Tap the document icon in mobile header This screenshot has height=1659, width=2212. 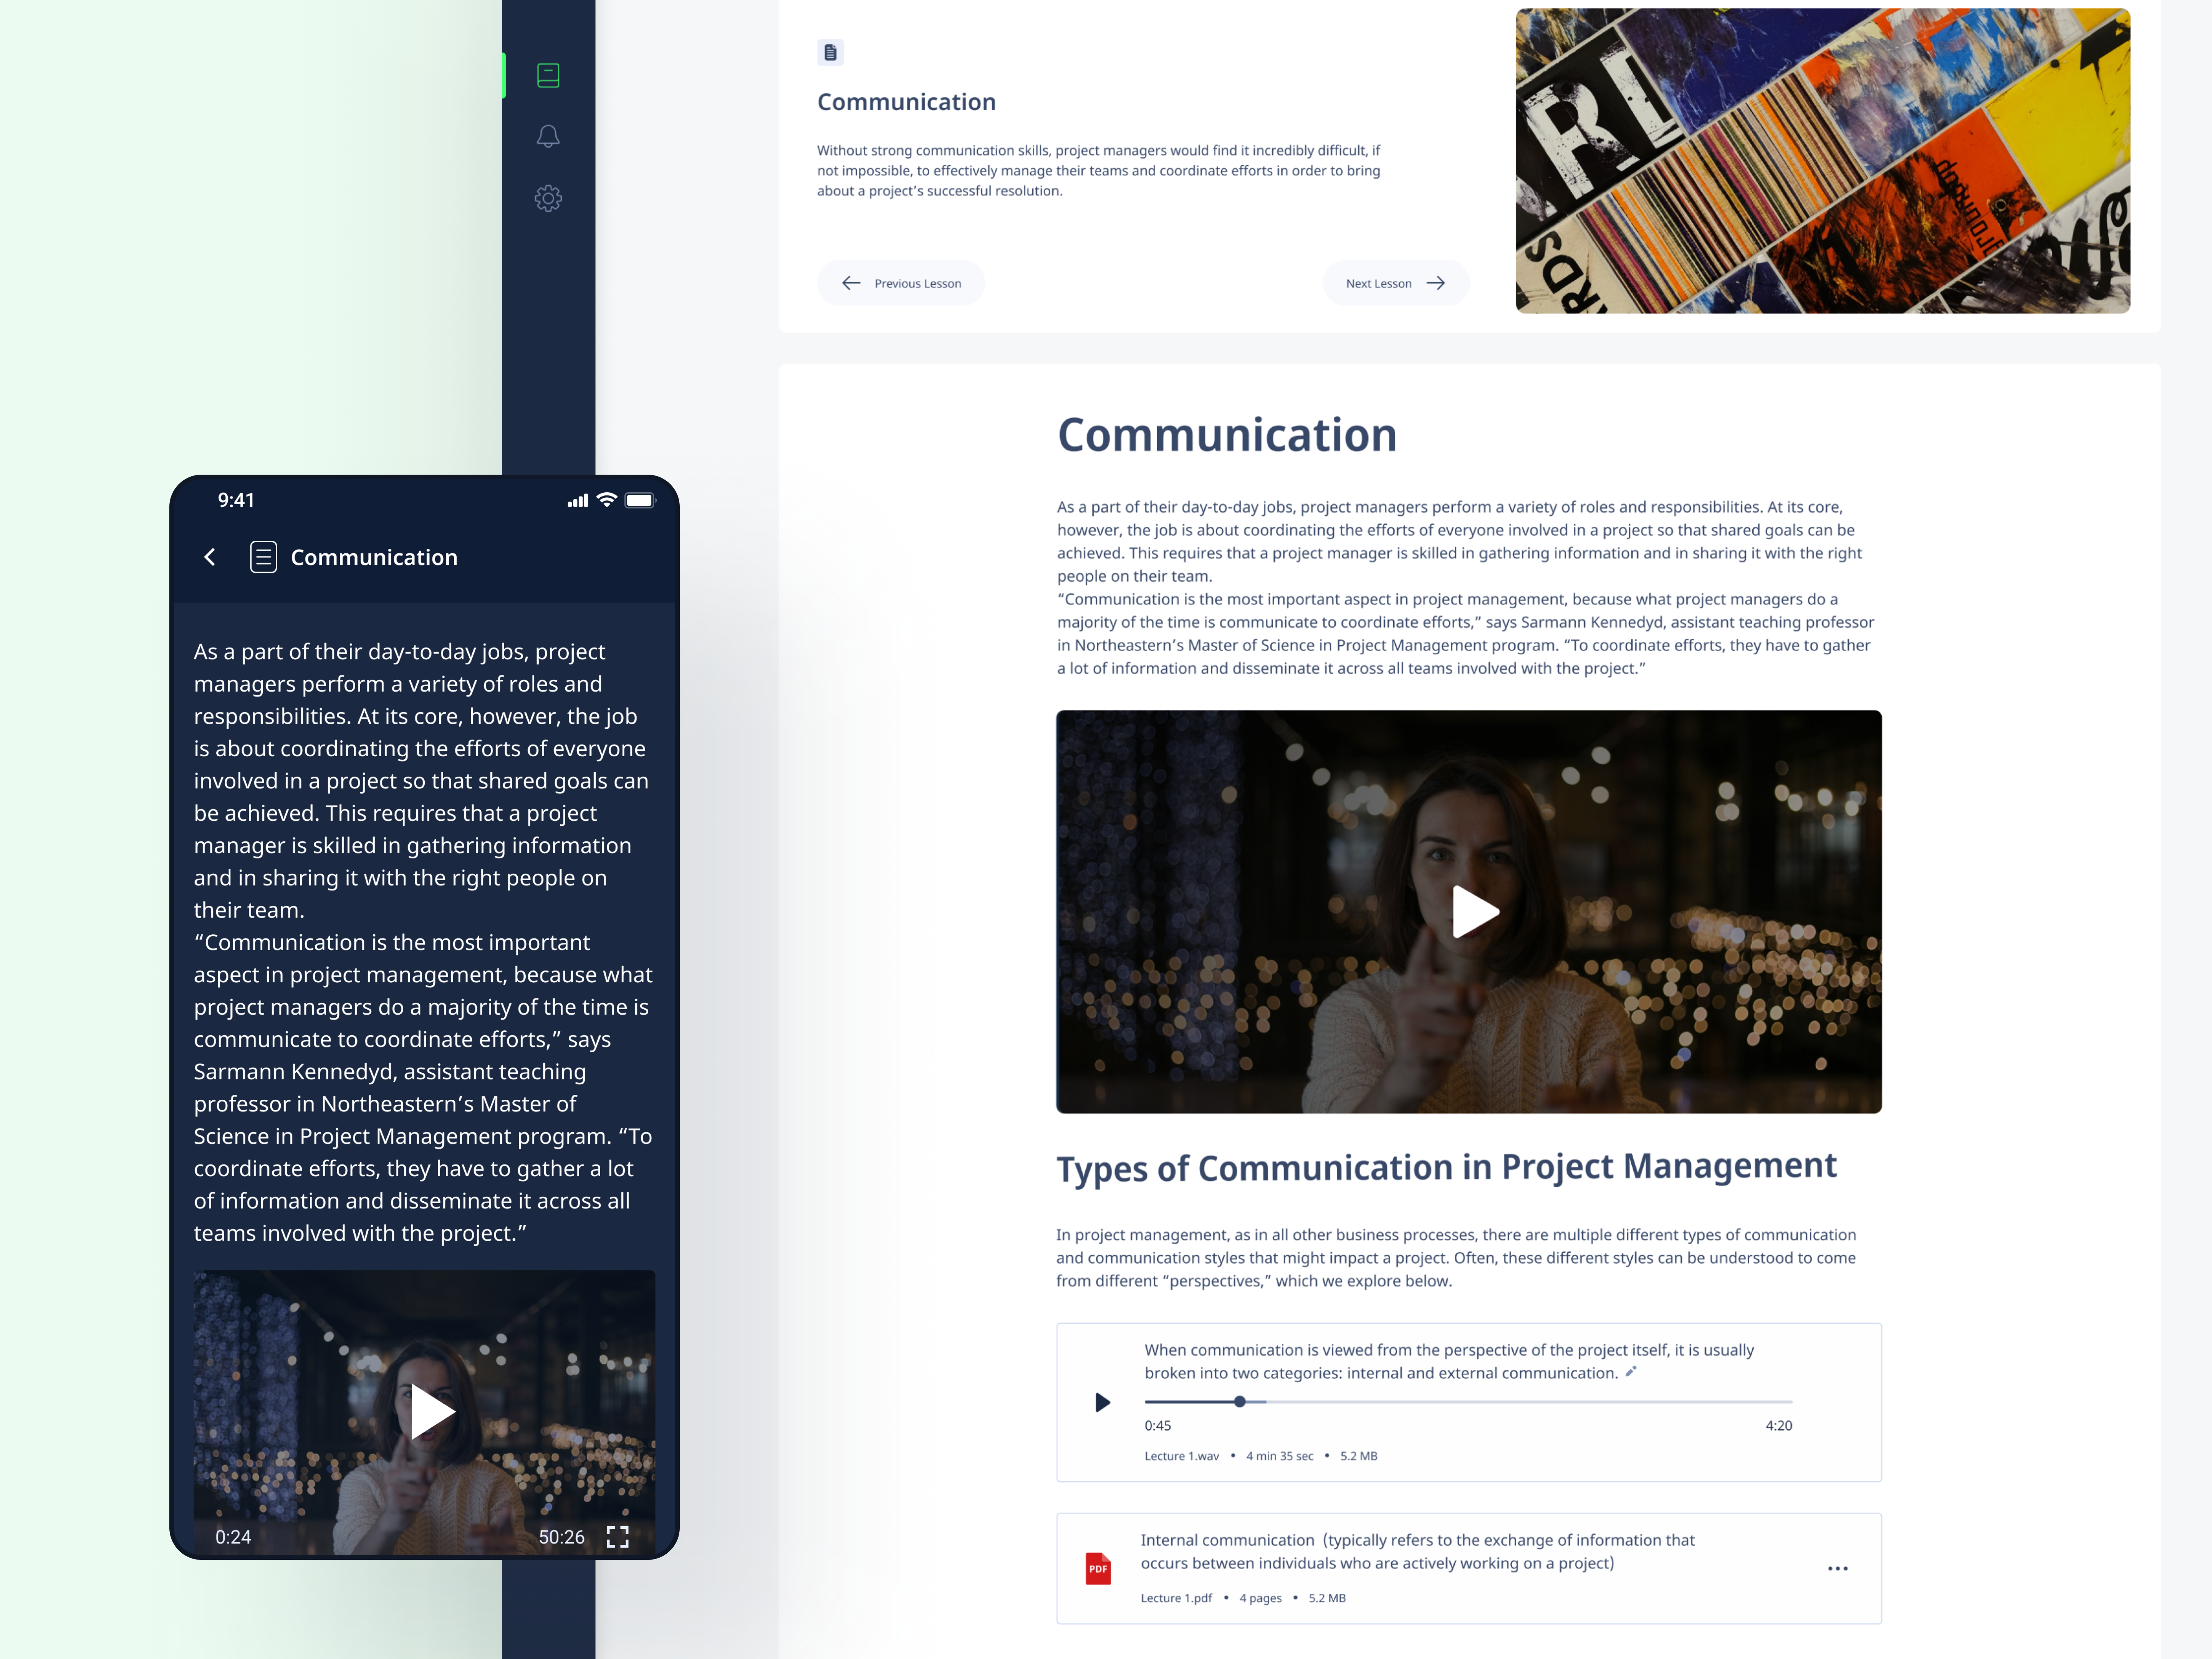pos(263,557)
